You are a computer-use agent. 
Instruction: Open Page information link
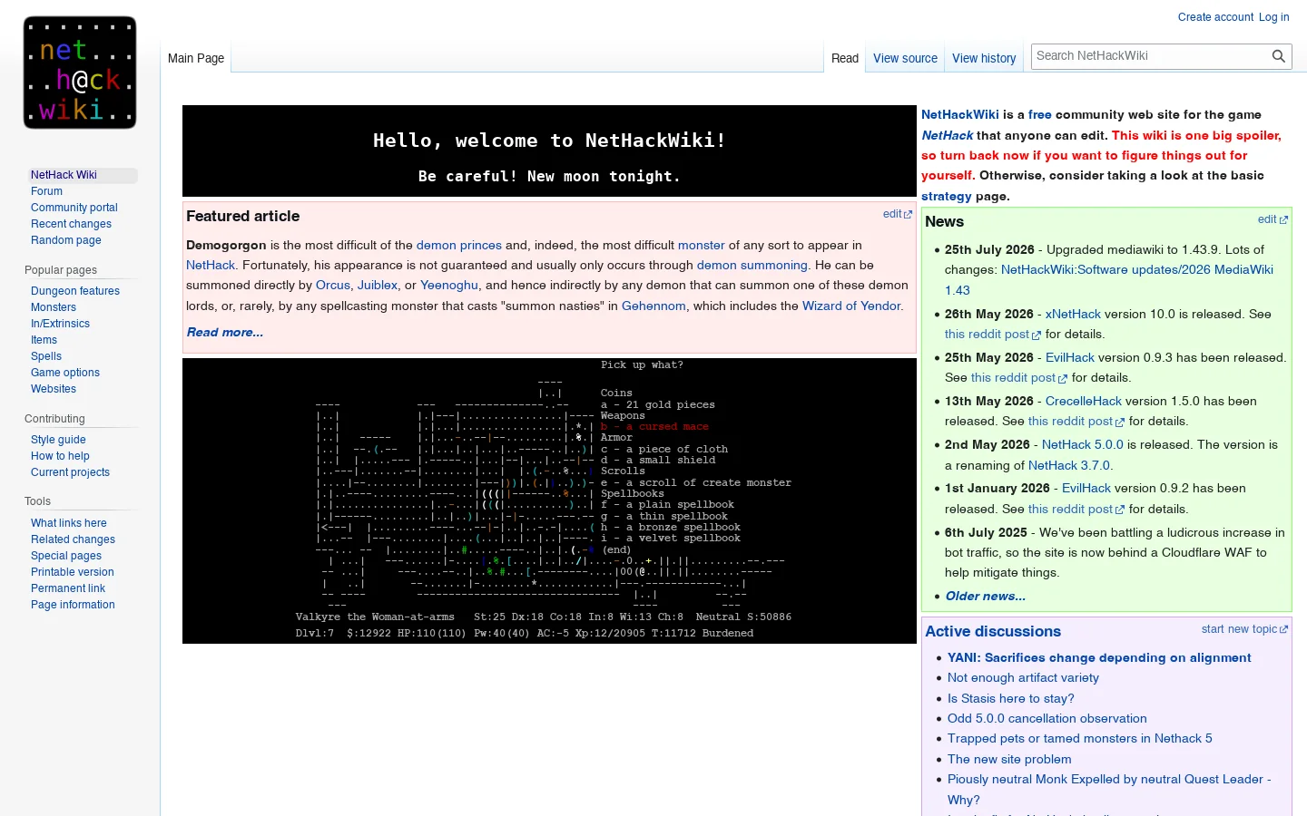click(73, 605)
